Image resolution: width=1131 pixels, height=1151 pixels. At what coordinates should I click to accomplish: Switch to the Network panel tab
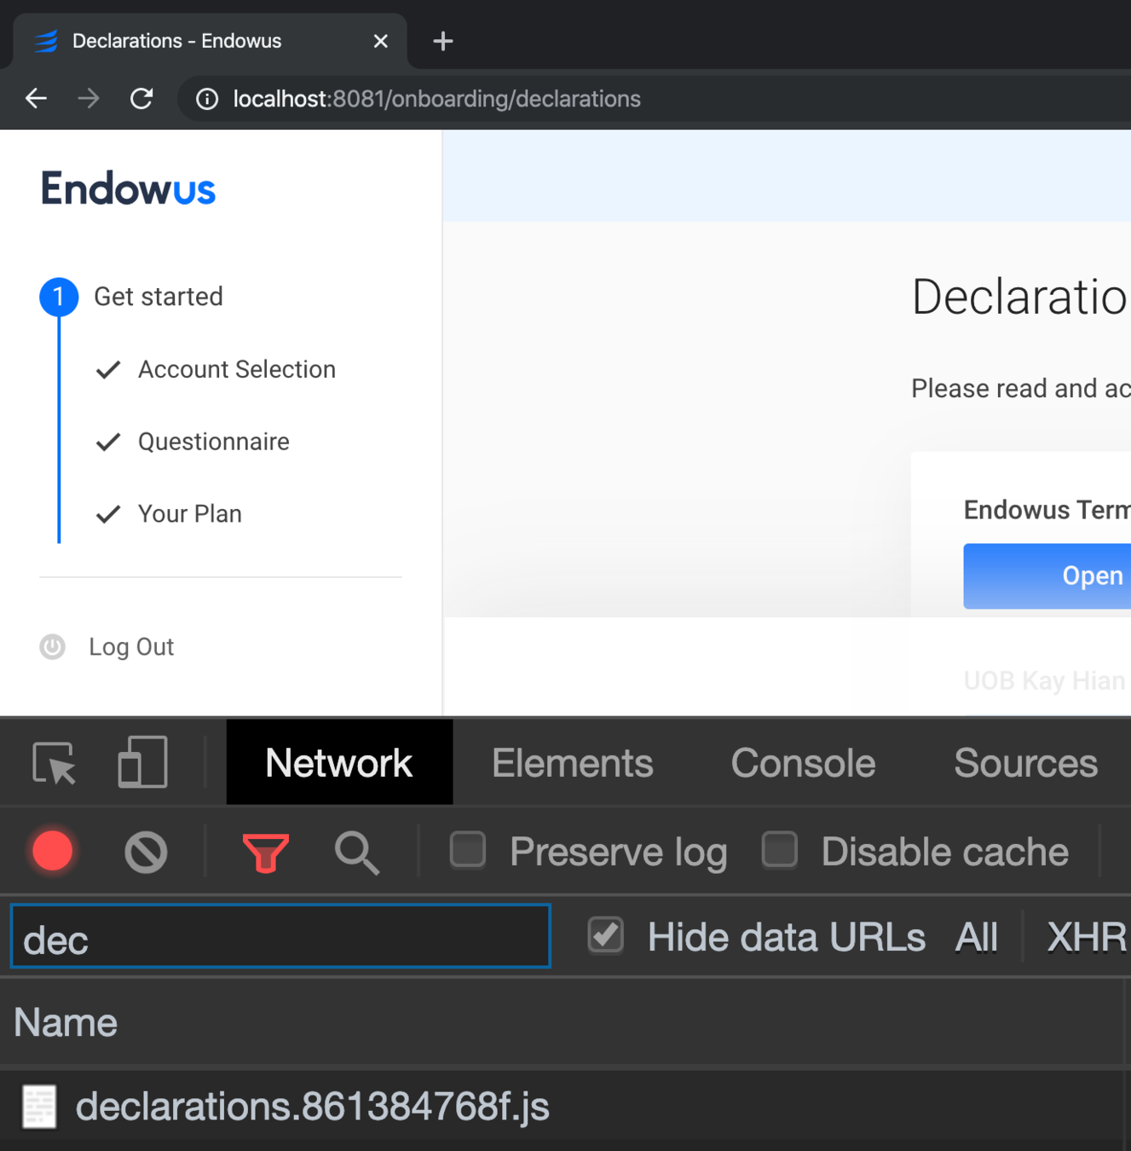tap(339, 762)
